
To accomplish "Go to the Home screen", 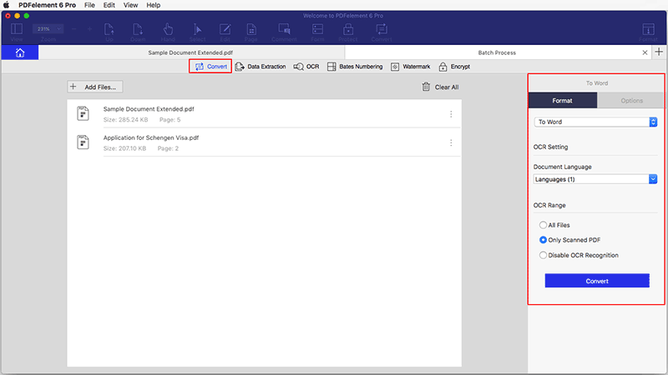I will pyautogui.click(x=20, y=52).
